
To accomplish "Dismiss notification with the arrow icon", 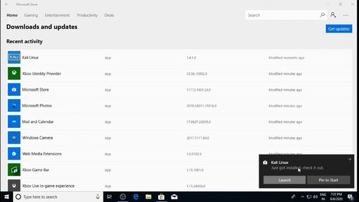I will [349, 159].
